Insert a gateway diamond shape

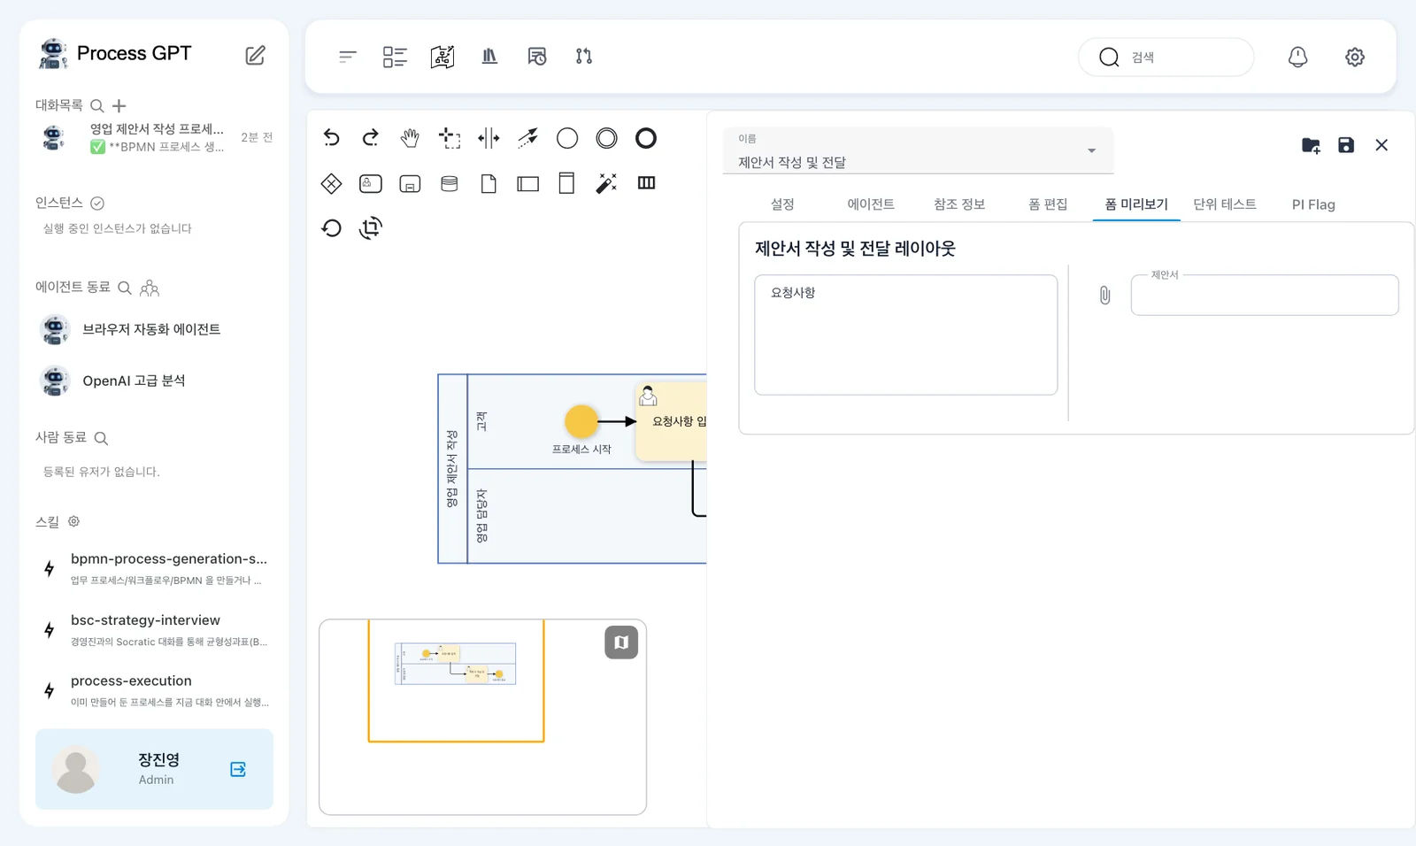[331, 183]
